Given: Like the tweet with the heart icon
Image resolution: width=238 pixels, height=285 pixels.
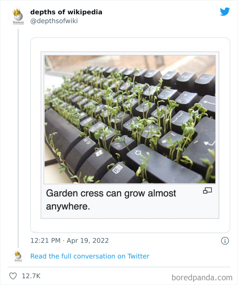Looking at the screenshot, I should [x=13, y=276].
